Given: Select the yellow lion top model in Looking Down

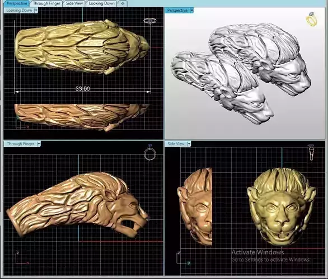Looking at the screenshot, I should coord(82,47).
